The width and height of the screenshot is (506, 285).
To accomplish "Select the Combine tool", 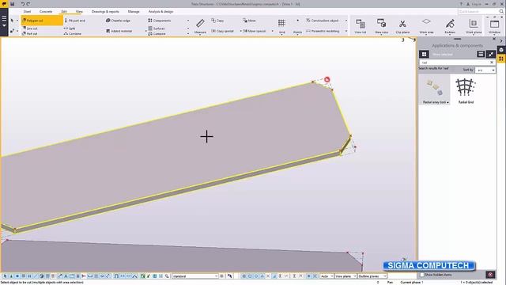I will point(73,33).
